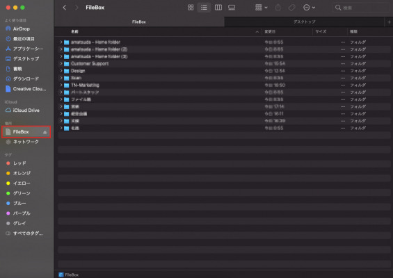This screenshot has height=278, width=393.
Task: Open the more actions ellipsis menu
Action: [x=309, y=8]
